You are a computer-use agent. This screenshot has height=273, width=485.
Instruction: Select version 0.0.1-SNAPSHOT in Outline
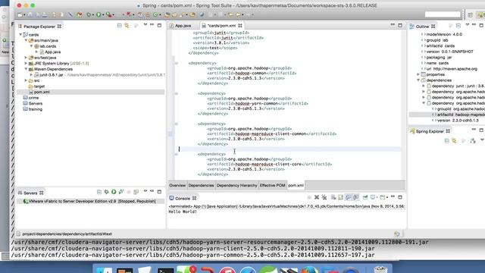coord(447,52)
